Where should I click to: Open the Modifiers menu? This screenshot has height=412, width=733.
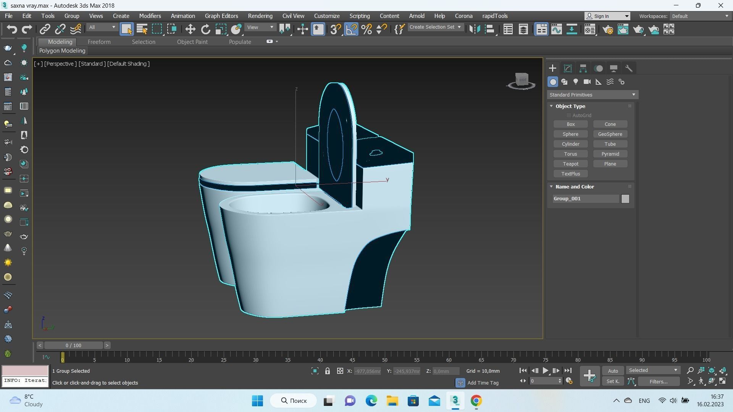pos(150,16)
